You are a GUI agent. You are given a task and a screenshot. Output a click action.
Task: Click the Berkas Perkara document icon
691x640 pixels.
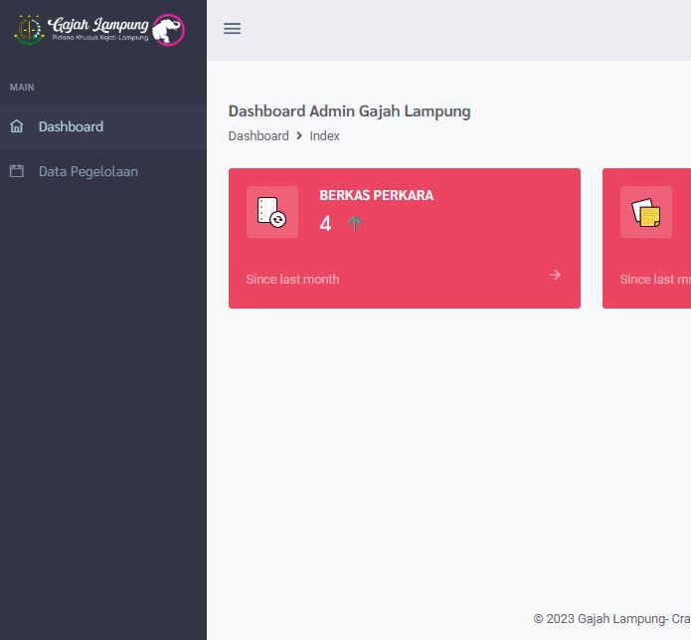click(271, 212)
